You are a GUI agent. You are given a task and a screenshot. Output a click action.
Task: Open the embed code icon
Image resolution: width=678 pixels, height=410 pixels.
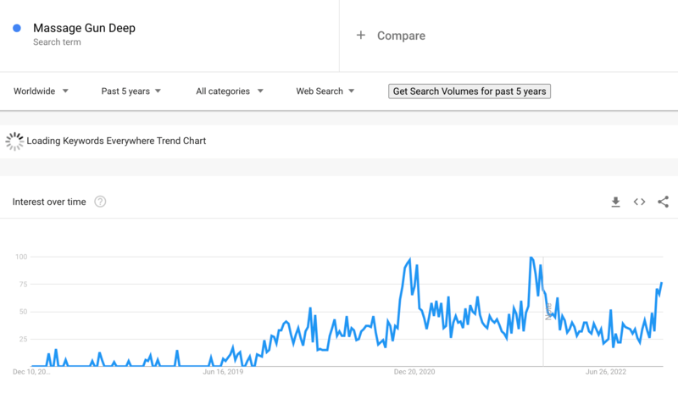click(640, 202)
